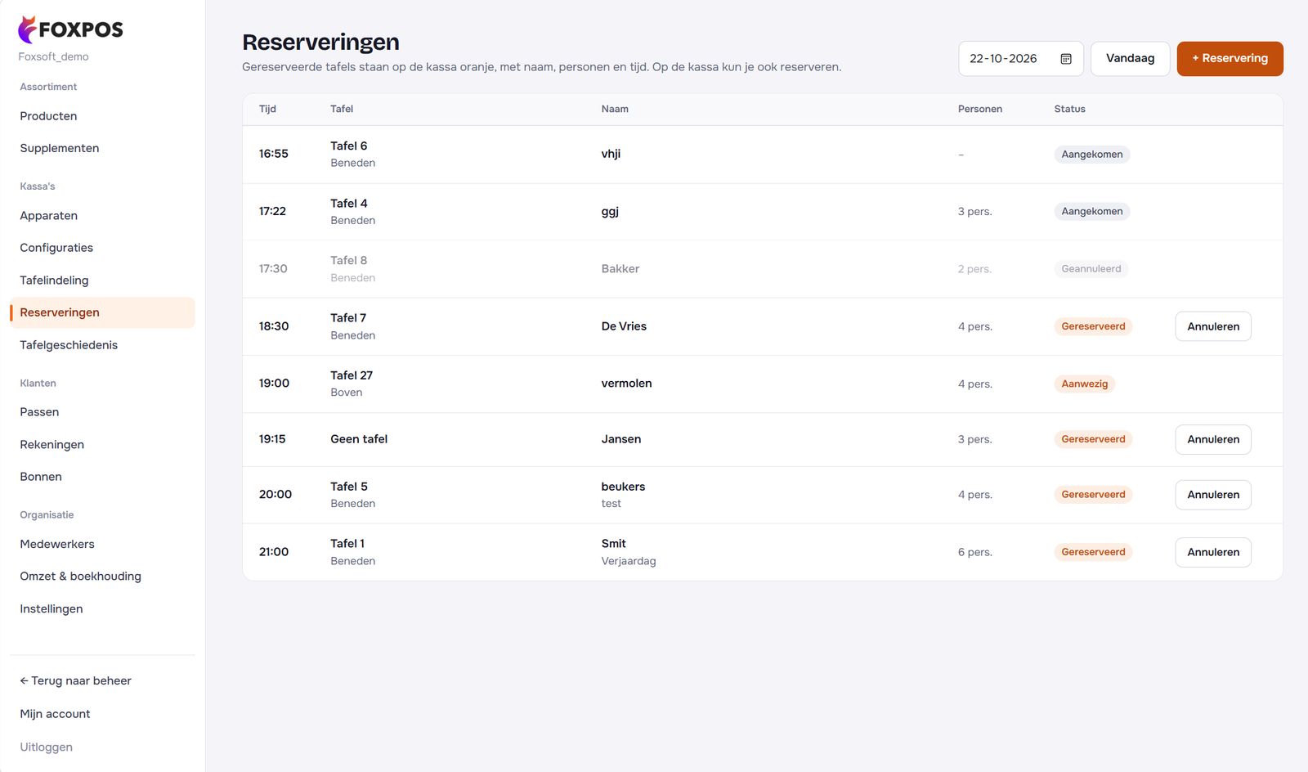Click the Foxsoft_demo account label
1308x772 pixels.
[53, 57]
